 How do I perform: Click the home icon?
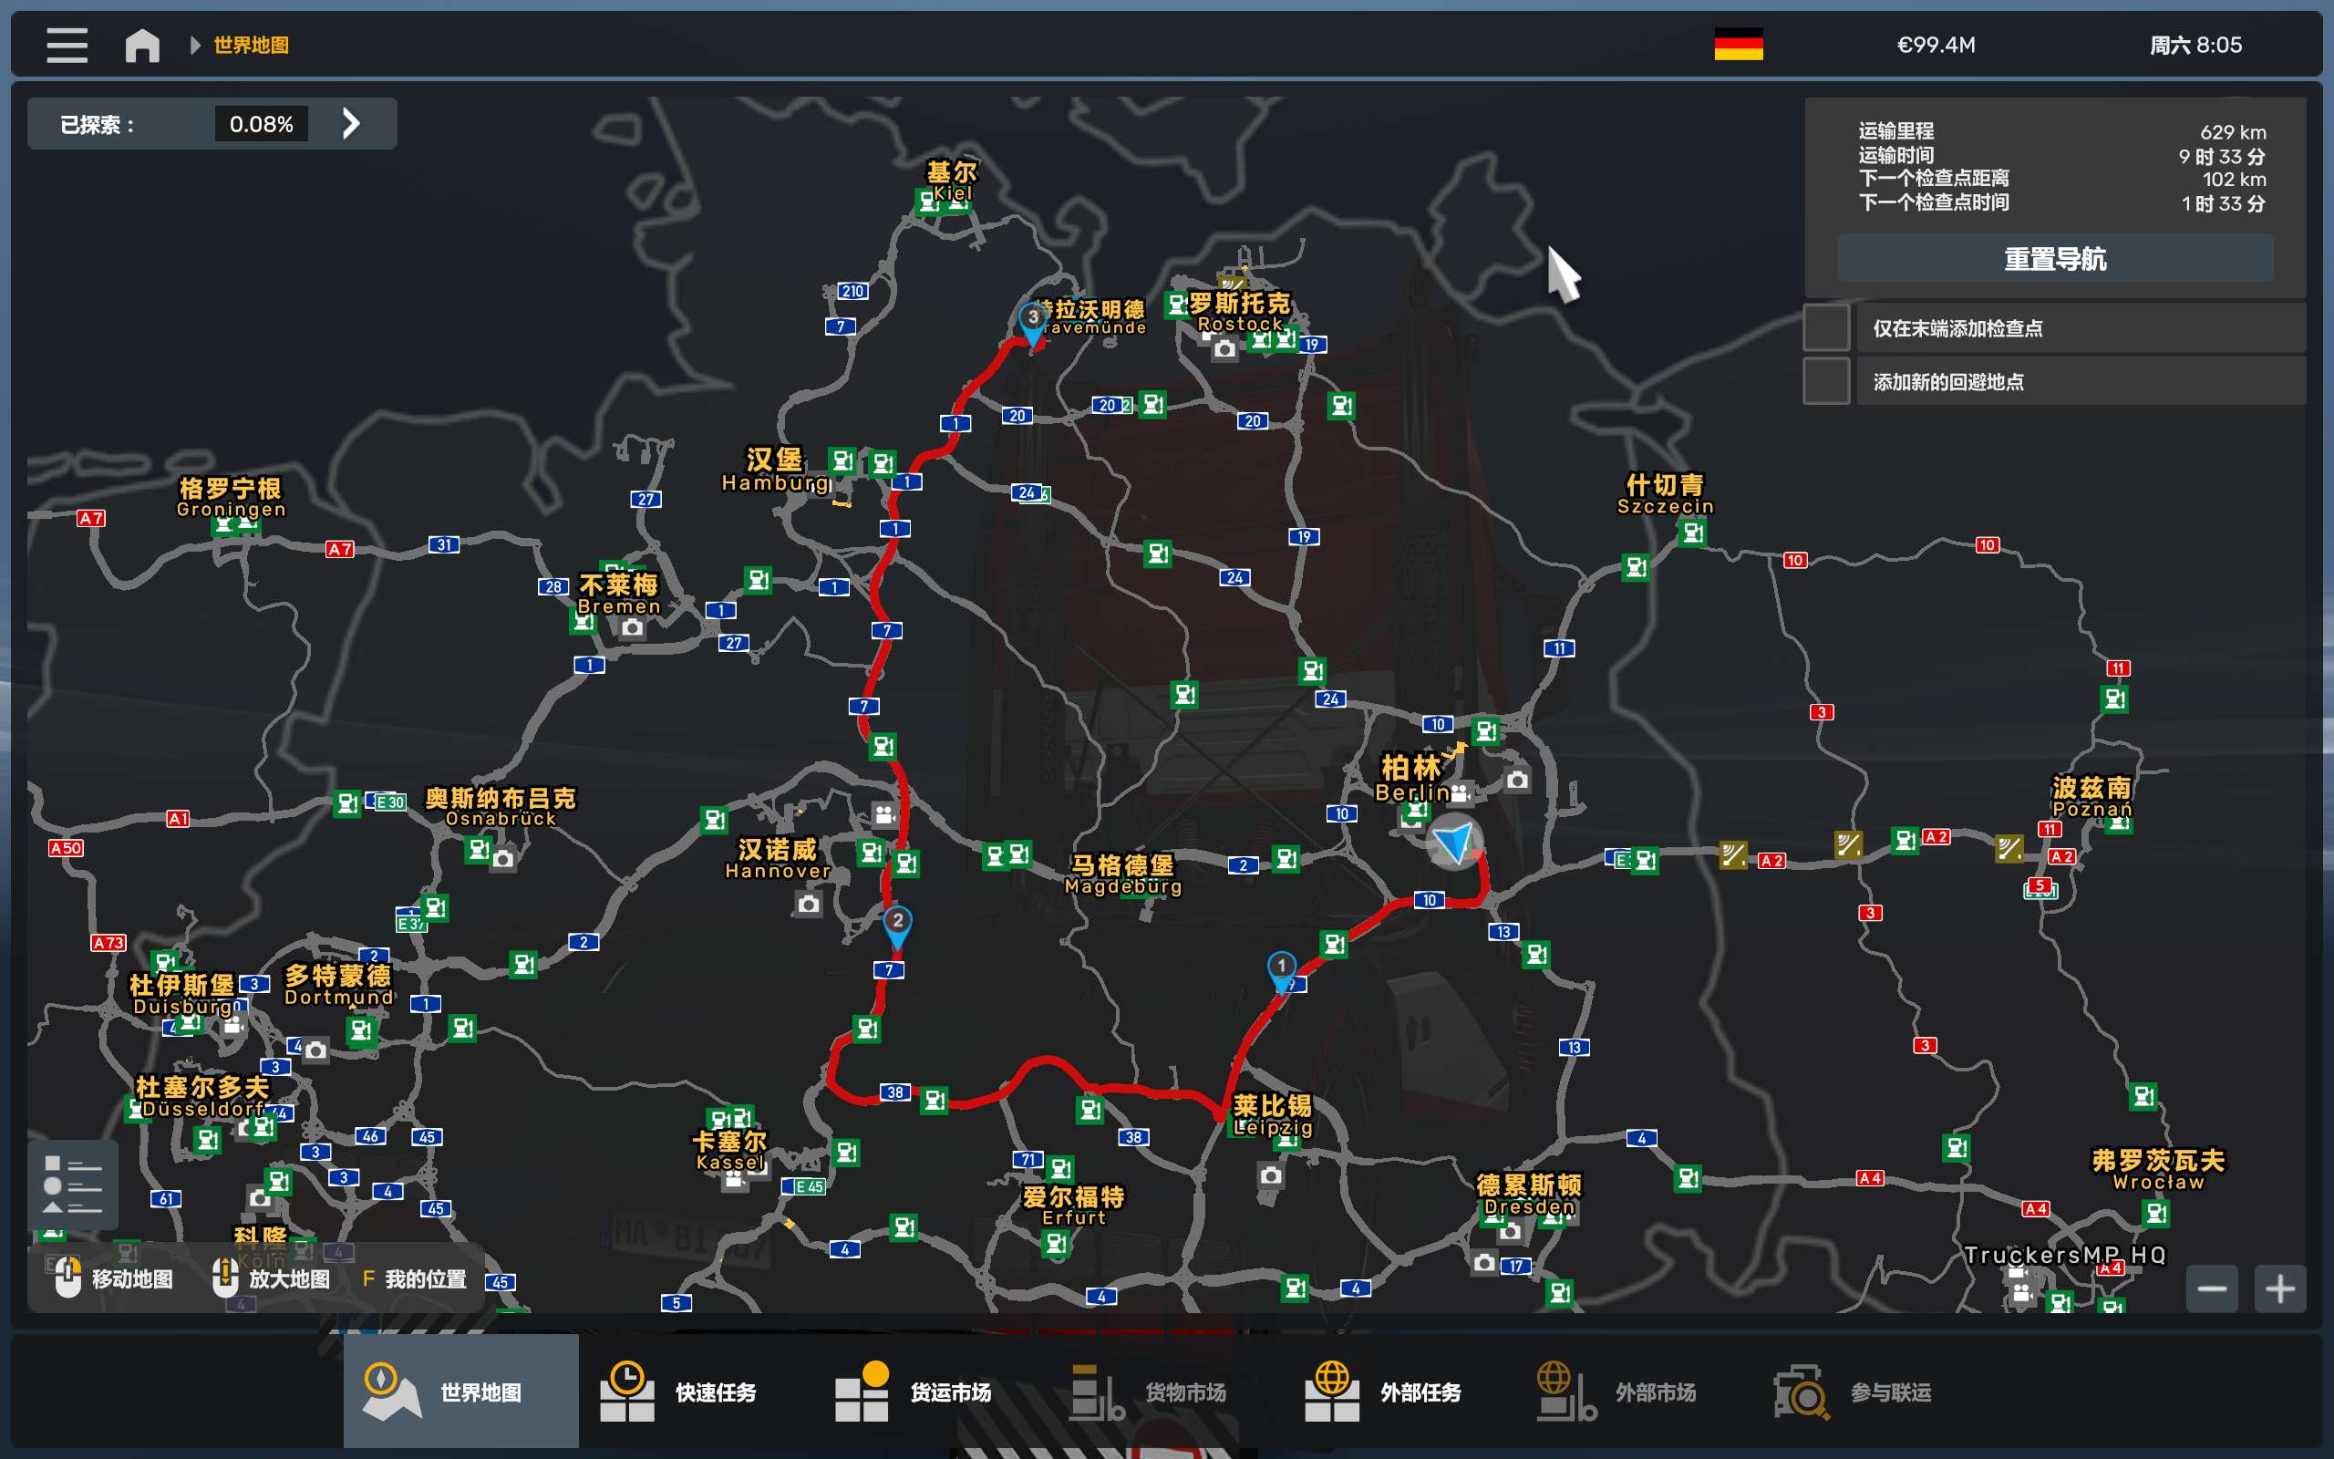[x=142, y=46]
